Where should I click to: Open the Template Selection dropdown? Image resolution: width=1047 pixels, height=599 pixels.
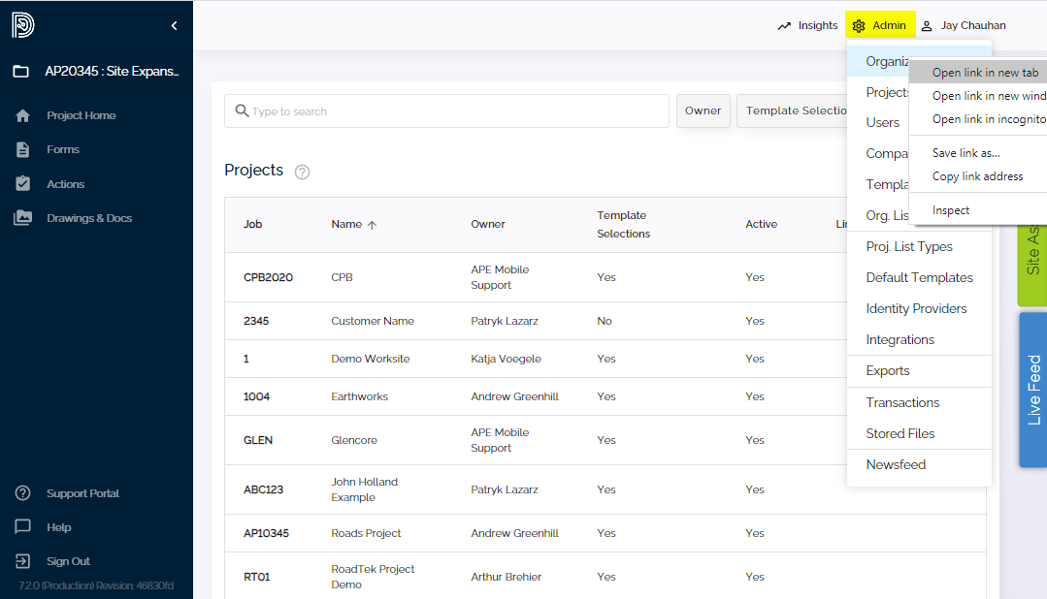796,110
